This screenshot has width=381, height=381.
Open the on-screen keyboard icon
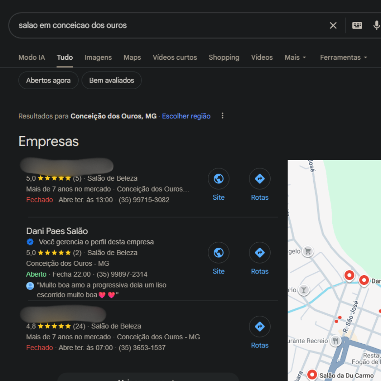[357, 25]
